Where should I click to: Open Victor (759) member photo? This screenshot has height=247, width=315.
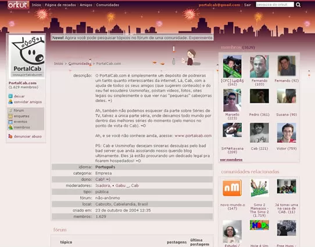click(287, 133)
